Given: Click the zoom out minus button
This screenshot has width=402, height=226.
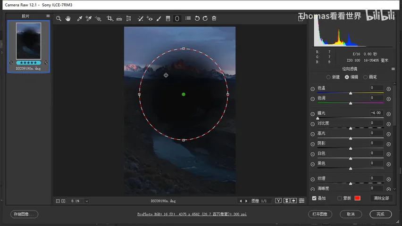Looking at the screenshot, I should click(x=58, y=201).
